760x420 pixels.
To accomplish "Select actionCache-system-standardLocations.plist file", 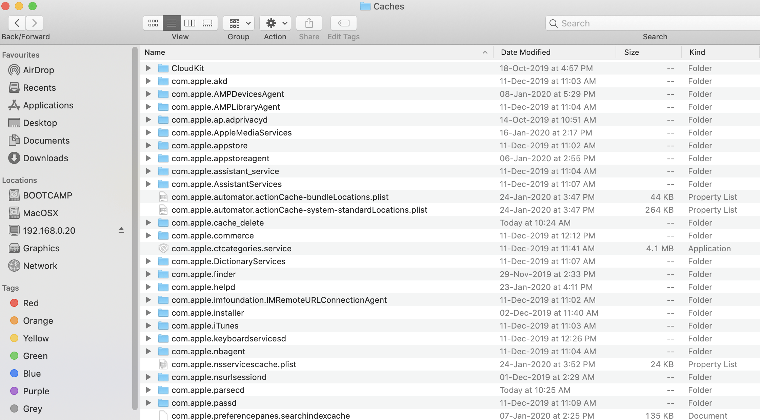I will [450, 210].
